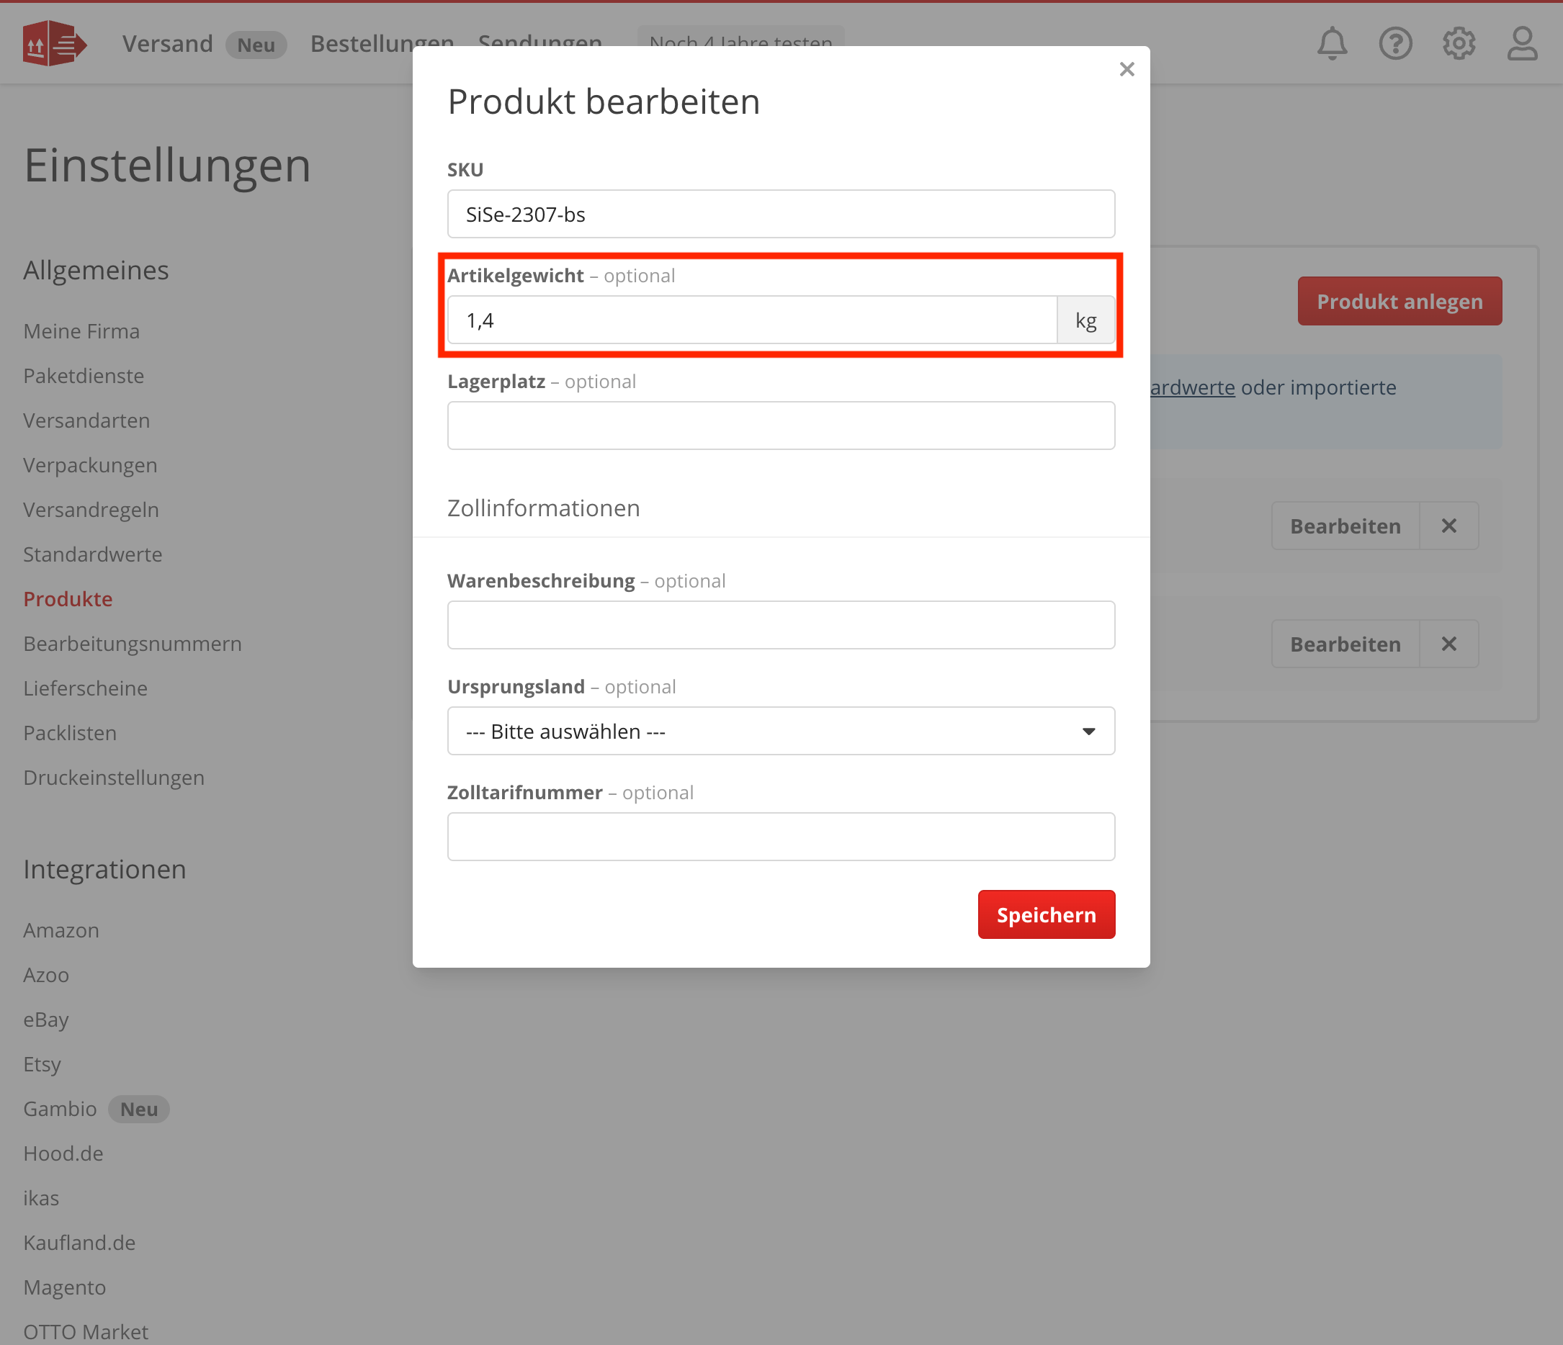Open Meine Firma settings

(x=81, y=332)
